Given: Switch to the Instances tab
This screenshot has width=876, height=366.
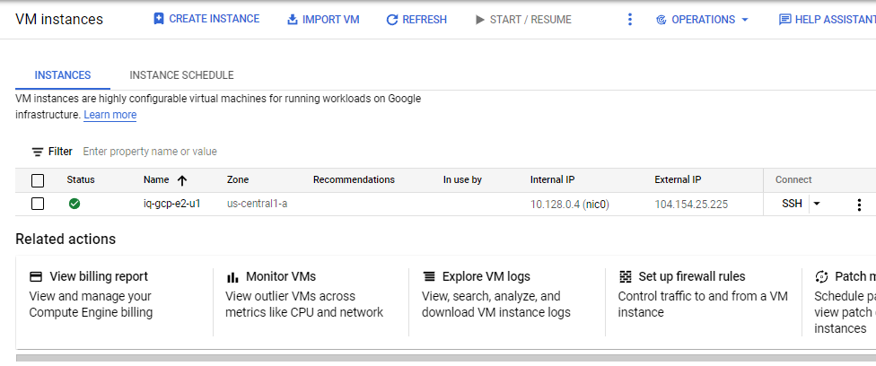Looking at the screenshot, I should (x=63, y=74).
